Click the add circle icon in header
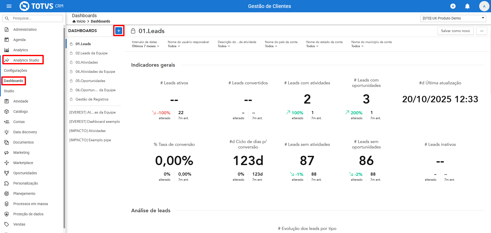491x233 pixels. 453,6
